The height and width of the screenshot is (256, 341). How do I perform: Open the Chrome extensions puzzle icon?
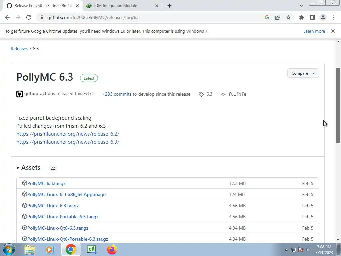point(302,17)
